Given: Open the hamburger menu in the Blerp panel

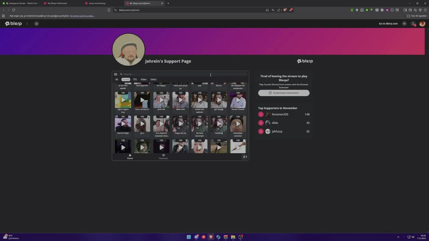Looking at the screenshot, I should coord(116,74).
